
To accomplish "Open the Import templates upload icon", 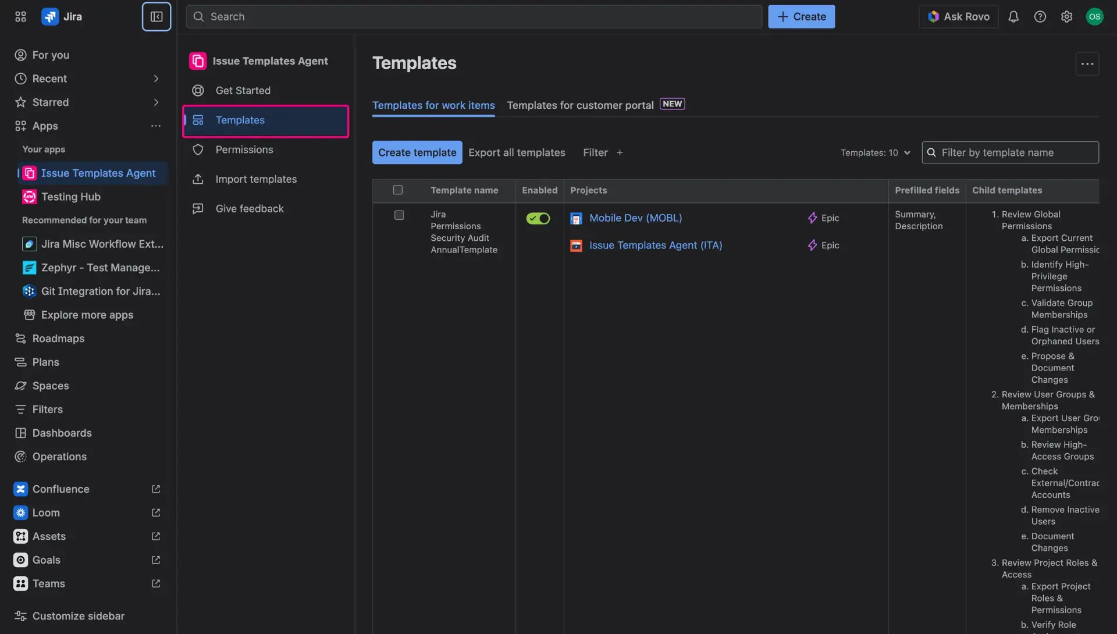I will click(x=198, y=179).
